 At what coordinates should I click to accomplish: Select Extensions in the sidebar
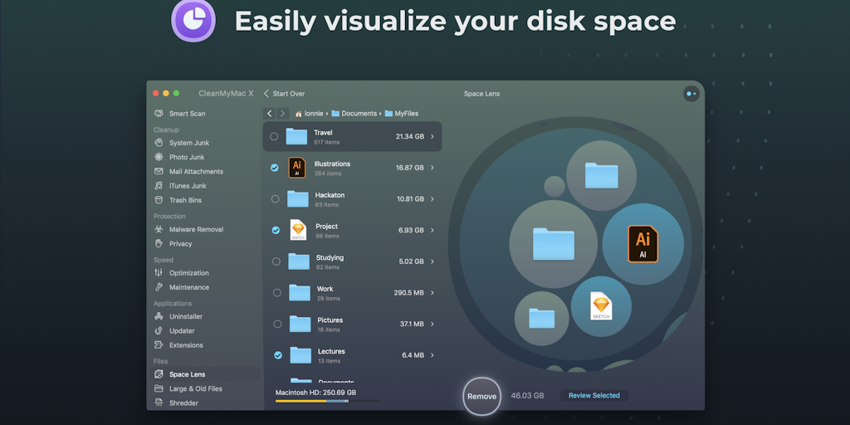click(x=186, y=344)
